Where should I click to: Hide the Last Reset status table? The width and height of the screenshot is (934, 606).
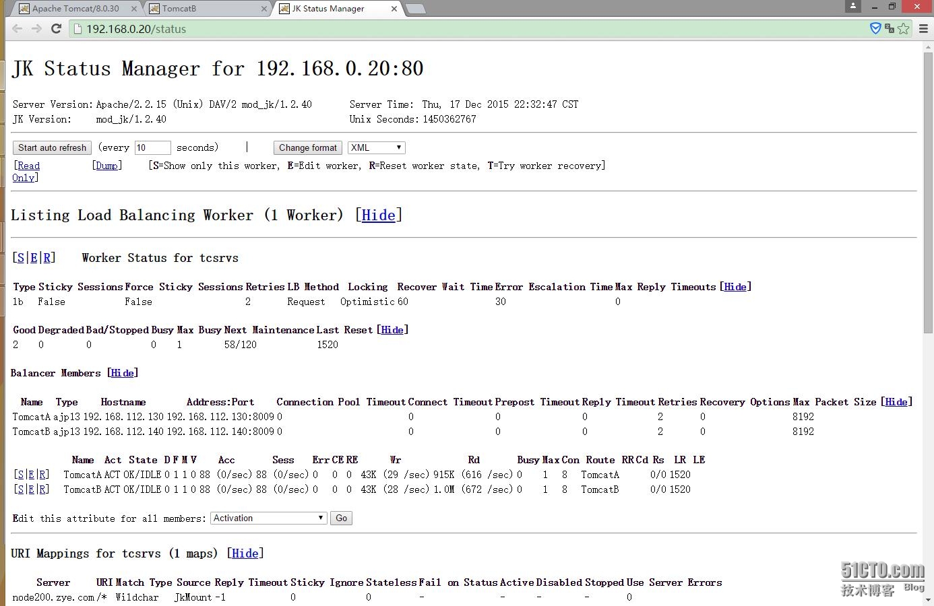[x=392, y=330]
